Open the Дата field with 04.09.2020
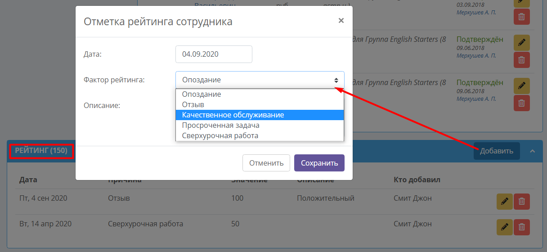This screenshot has width=547, height=252. pyautogui.click(x=214, y=54)
